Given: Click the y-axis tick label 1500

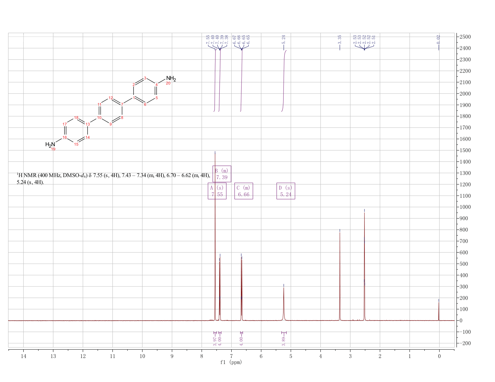Looking at the screenshot, I should (465, 150).
